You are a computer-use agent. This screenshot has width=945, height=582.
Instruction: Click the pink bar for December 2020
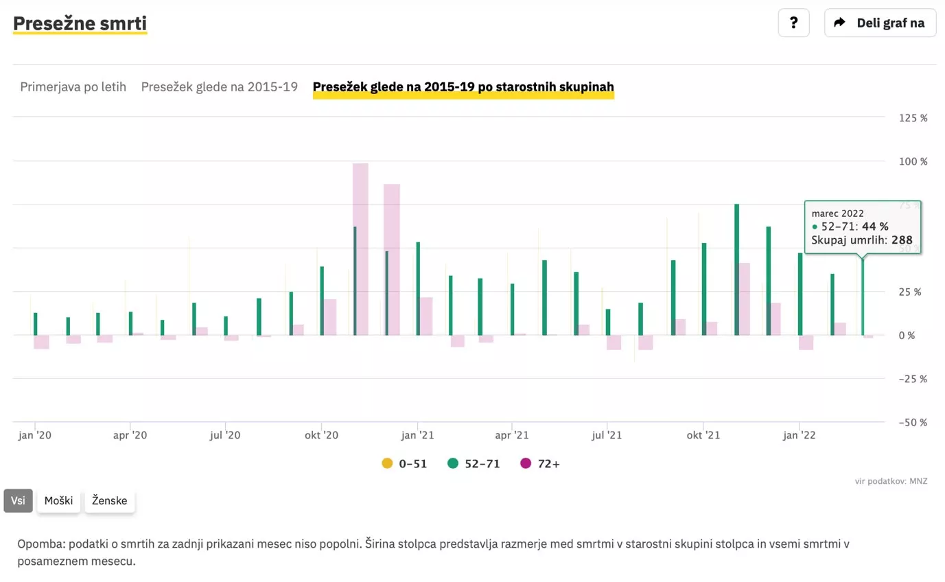(393, 261)
